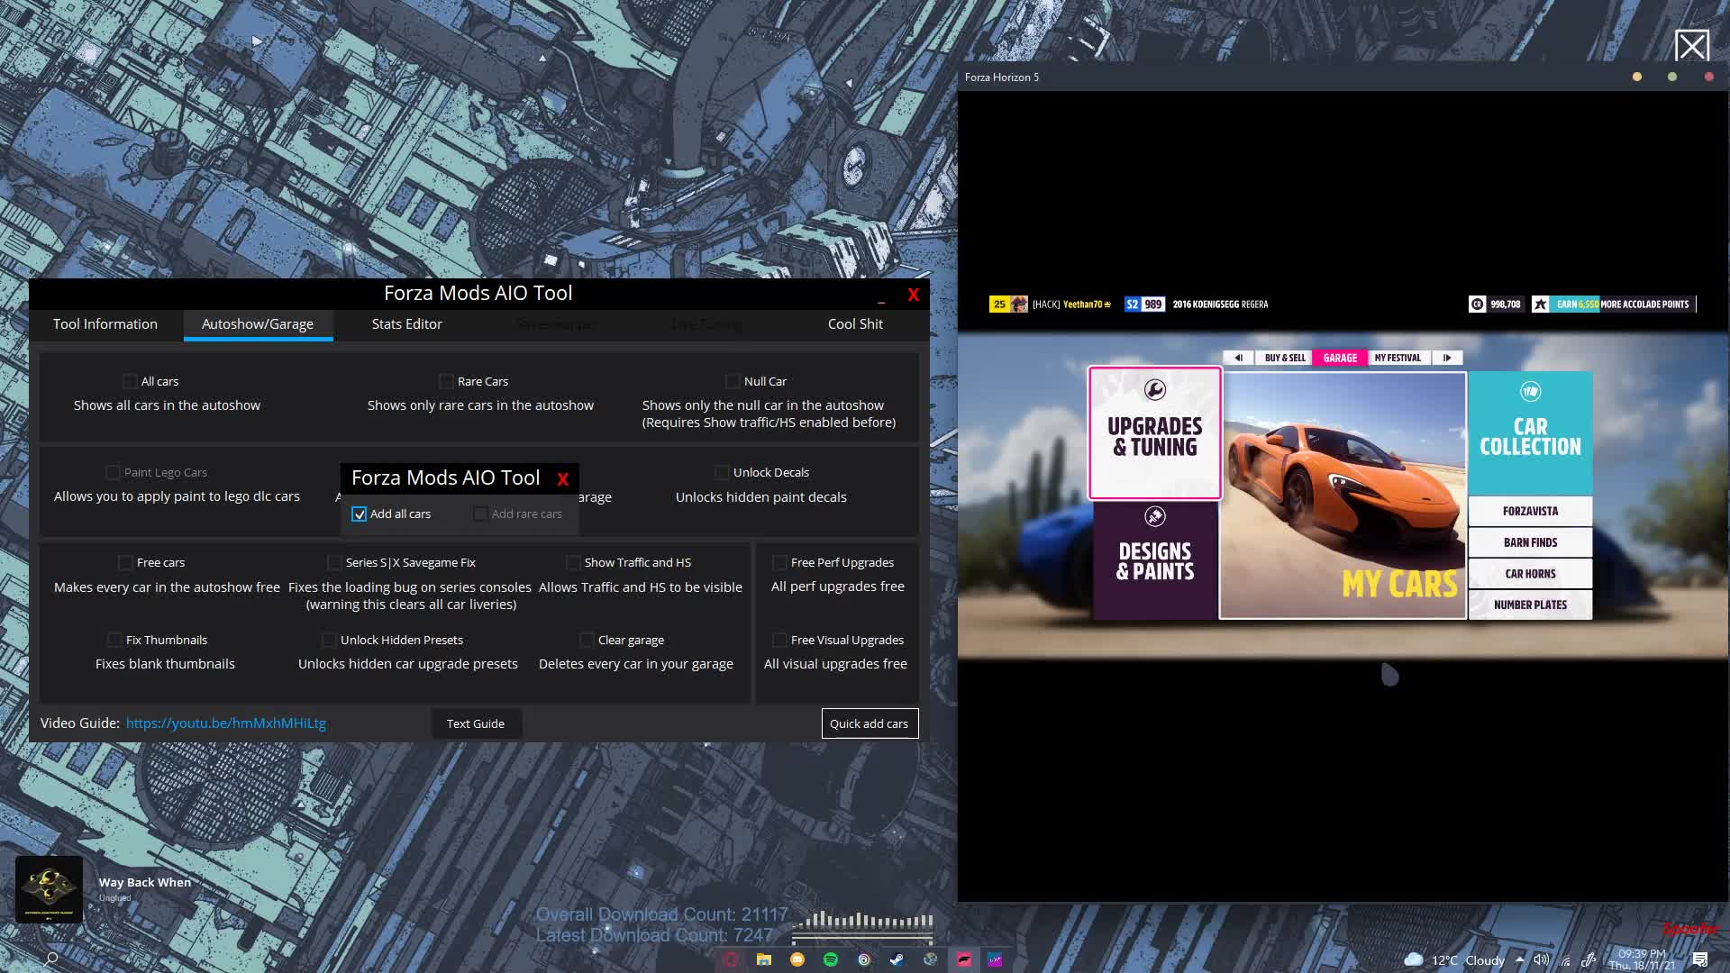Viewport: 1730px width, 973px height.
Task: Click the Way Back When album art
Action: pyautogui.click(x=49, y=888)
